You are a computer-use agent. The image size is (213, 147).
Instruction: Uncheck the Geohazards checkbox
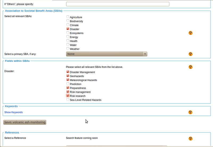point(68,76)
